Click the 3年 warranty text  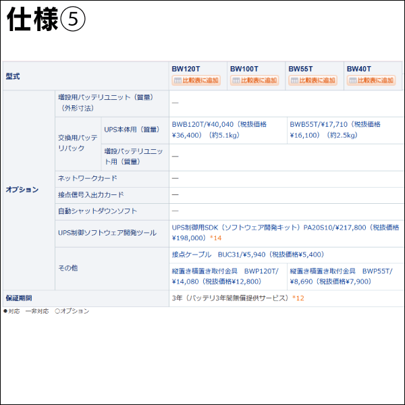click(230, 298)
